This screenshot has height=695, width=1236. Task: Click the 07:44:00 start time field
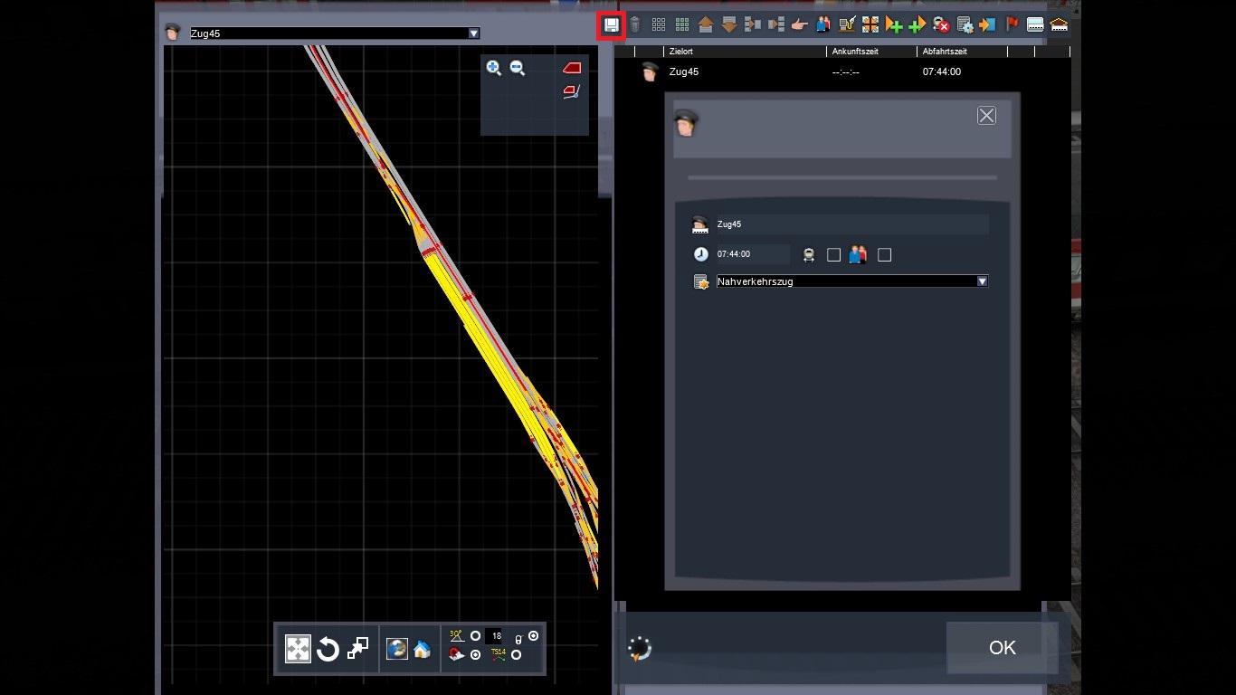point(751,254)
